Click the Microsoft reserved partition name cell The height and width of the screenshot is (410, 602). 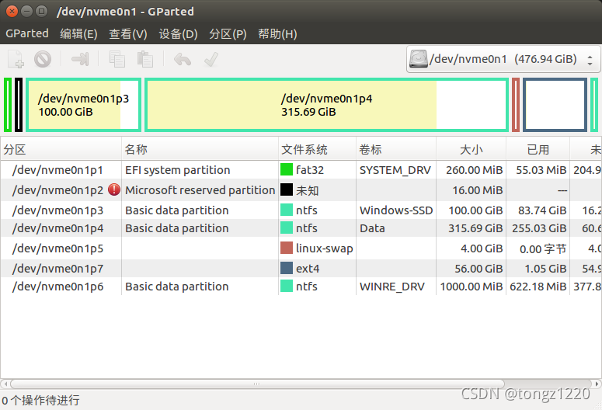(x=200, y=190)
